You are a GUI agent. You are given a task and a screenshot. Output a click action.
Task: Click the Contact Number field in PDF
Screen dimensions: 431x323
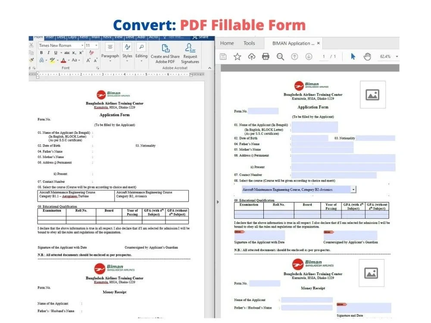click(x=334, y=175)
